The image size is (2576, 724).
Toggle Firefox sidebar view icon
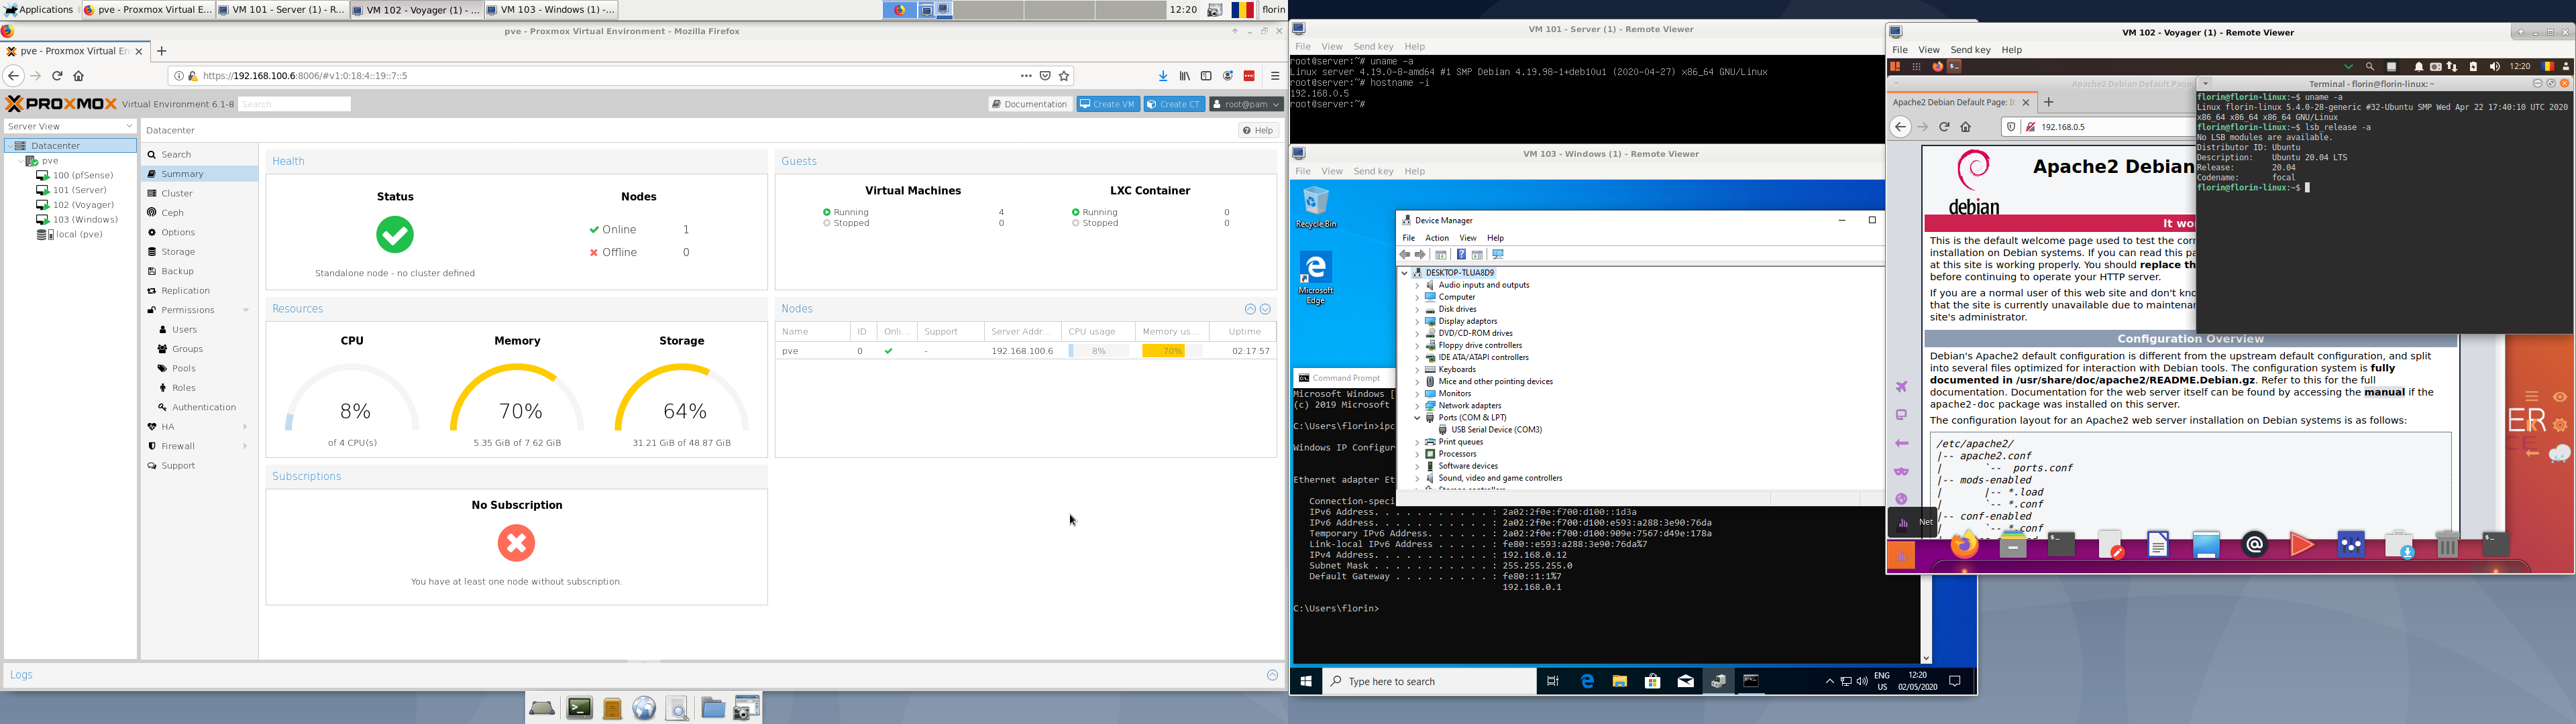tap(1206, 76)
